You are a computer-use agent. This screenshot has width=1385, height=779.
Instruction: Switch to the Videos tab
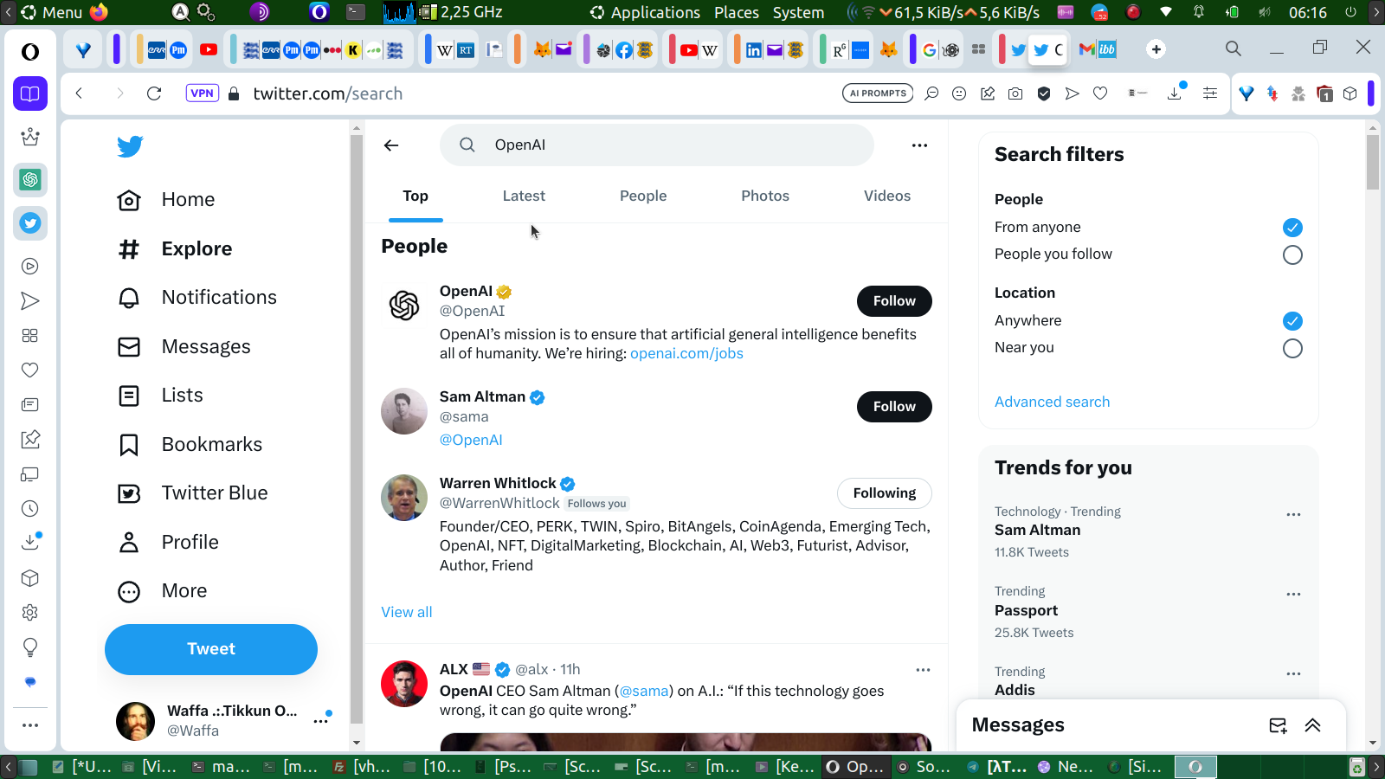887,196
